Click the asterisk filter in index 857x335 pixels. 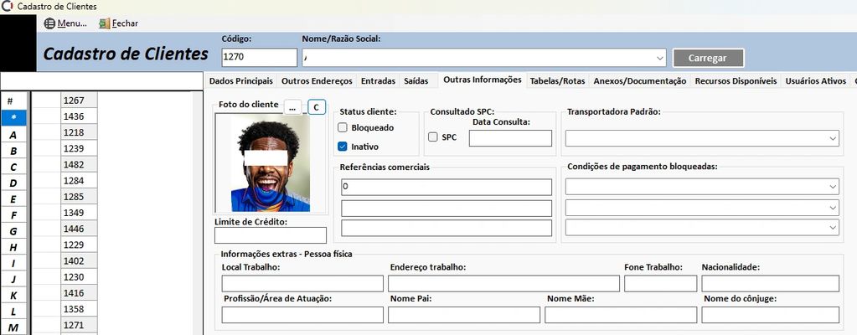point(13,117)
